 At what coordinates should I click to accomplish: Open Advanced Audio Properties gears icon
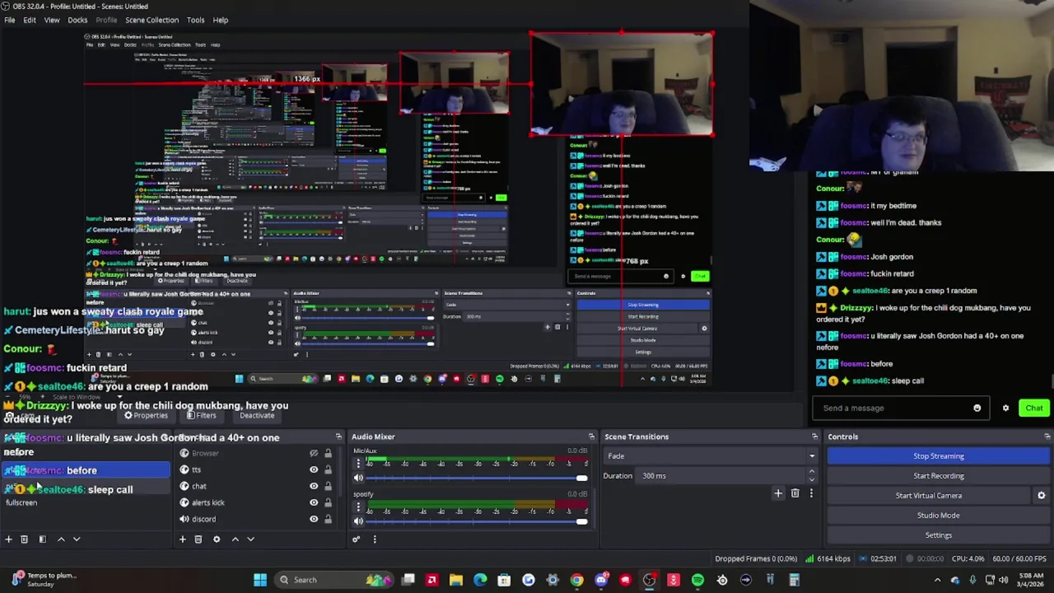click(357, 539)
